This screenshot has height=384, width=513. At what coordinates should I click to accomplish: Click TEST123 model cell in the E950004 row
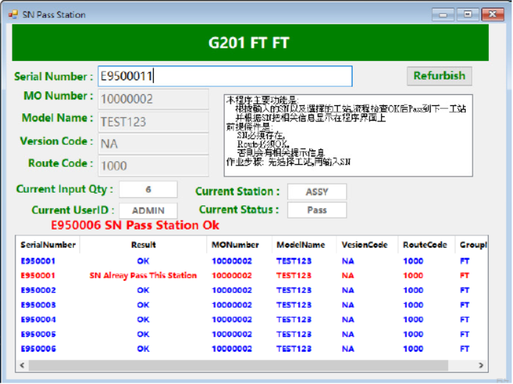(294, 319)
